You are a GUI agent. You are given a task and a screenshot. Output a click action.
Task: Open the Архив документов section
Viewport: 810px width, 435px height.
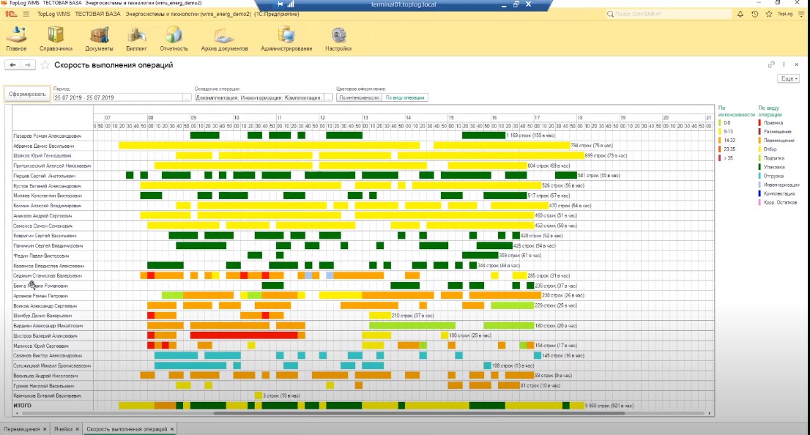[x=224, y=40]
